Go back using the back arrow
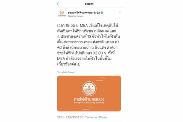183x122 pixels. tap(58, 4)
